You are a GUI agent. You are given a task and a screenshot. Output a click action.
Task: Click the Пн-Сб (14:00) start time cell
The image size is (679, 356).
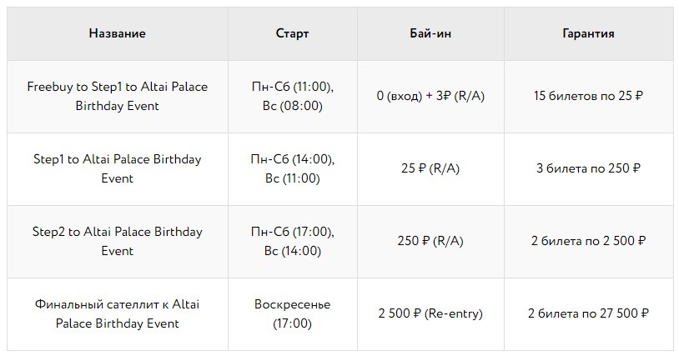point(292,168)
